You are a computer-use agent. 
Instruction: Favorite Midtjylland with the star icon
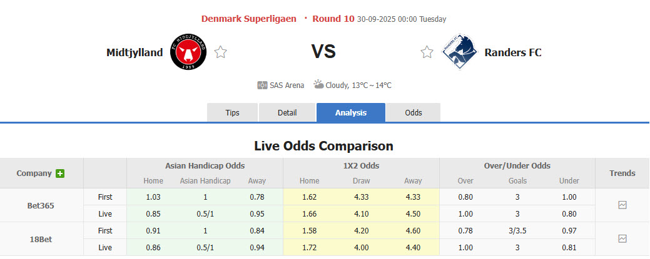point(220,52)
